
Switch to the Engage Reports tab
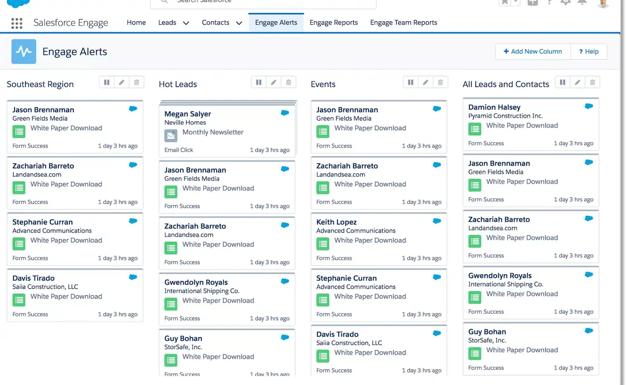[x=334, y=22]
